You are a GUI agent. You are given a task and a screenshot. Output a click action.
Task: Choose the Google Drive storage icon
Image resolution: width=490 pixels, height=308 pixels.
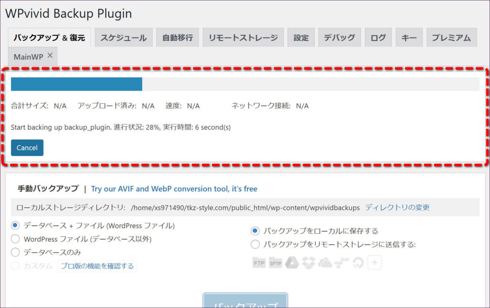(292, 263)
